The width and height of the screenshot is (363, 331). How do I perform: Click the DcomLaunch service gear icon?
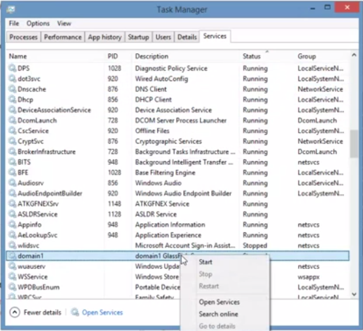12,120
